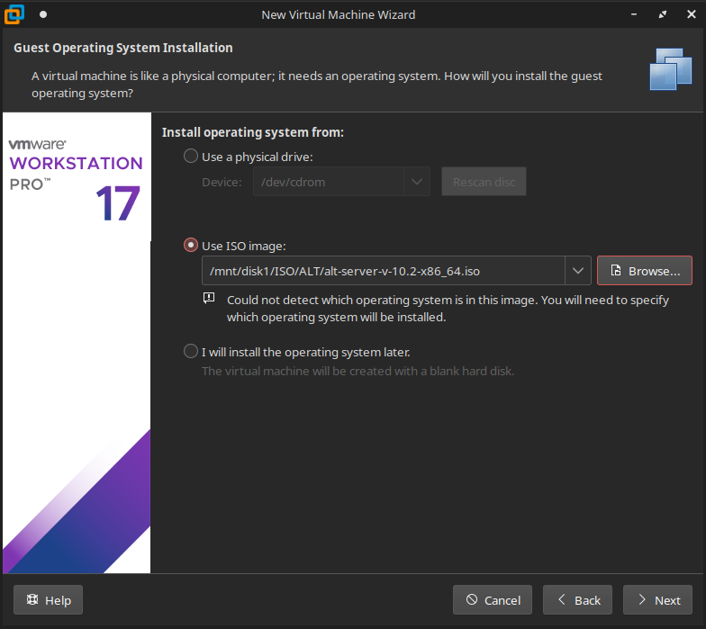Proceed with the Next button
This screenshot has height=629, width=706.
pyautogui.click(x=657, y=600)
